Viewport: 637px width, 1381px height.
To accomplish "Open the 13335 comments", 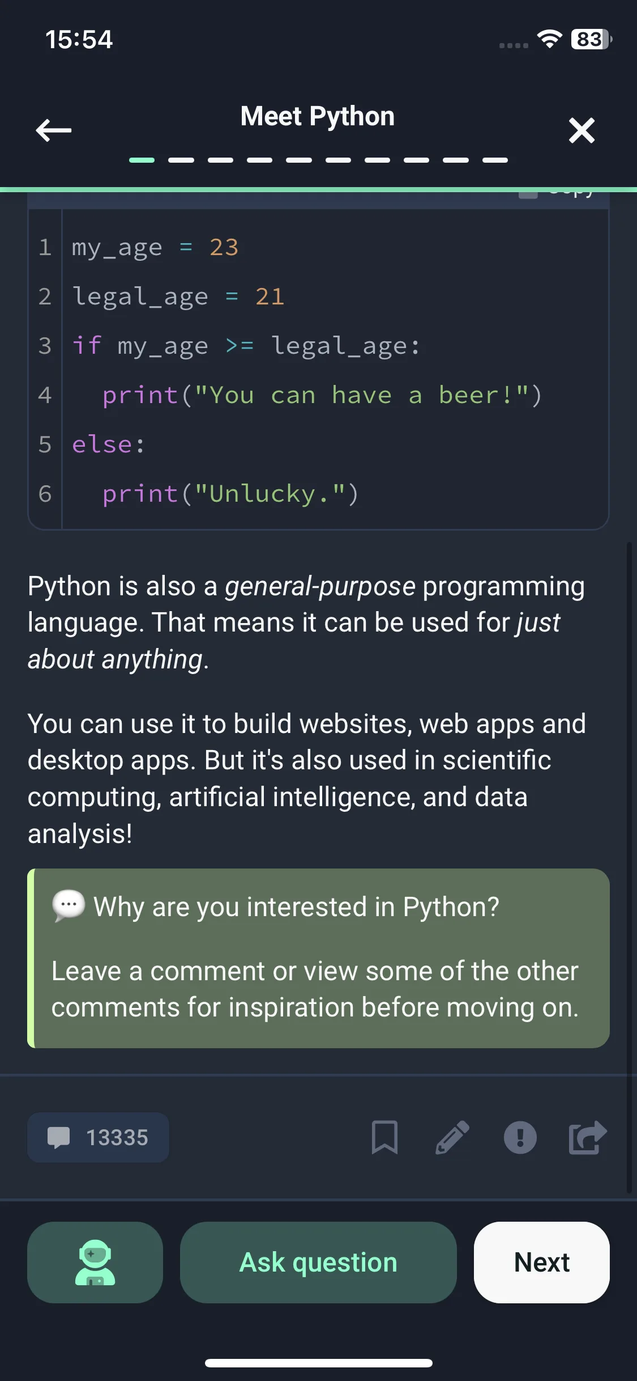I will [98, 1137].
